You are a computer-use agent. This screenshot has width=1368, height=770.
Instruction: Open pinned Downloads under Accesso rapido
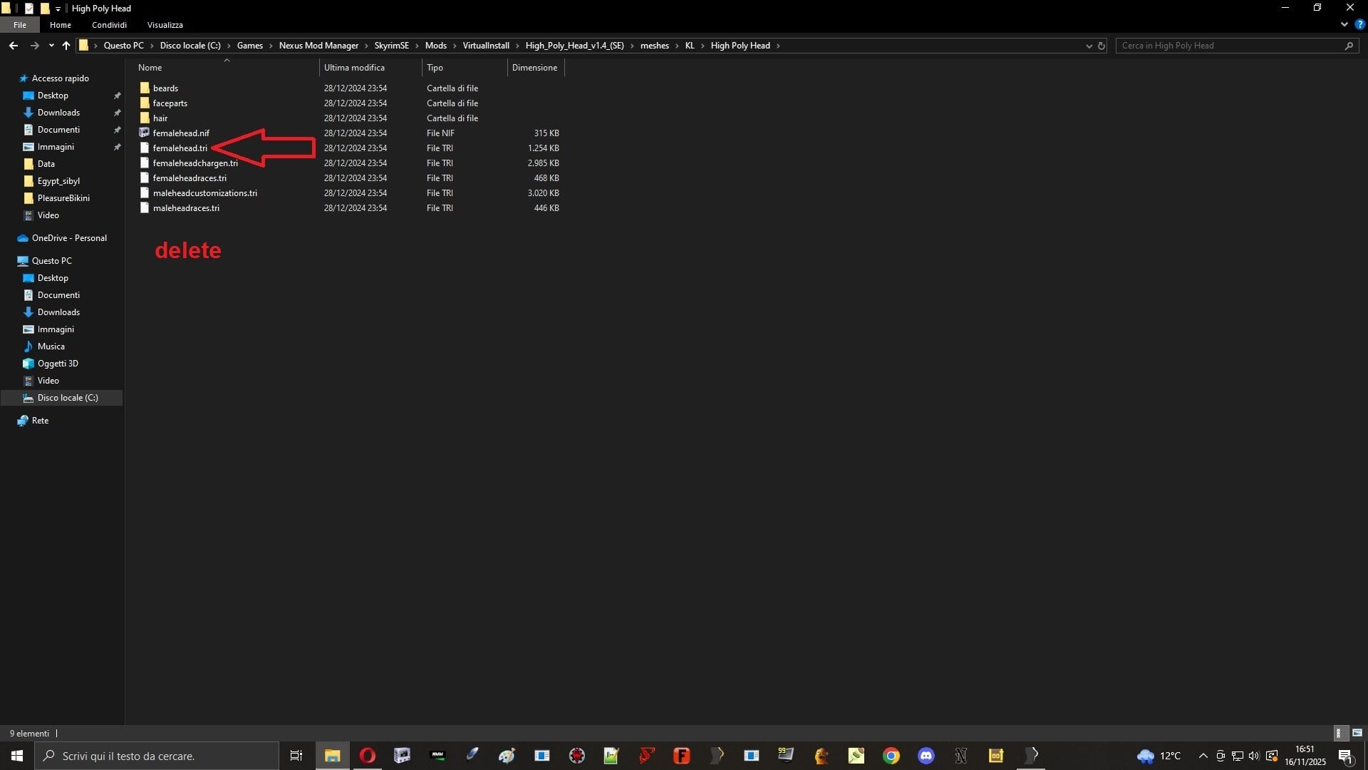point(58,113)
